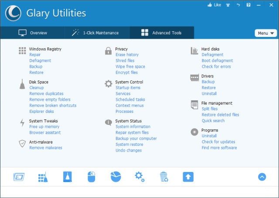Click Check for errors link
Viewport: 279px width, 198px height.
pyautogui.click(x=216, y=66)
